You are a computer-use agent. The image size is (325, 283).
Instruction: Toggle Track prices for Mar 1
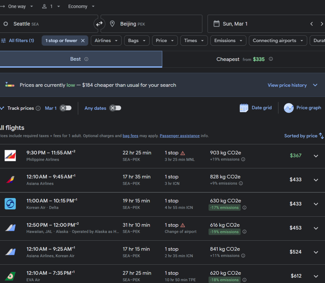click(65, 108)
